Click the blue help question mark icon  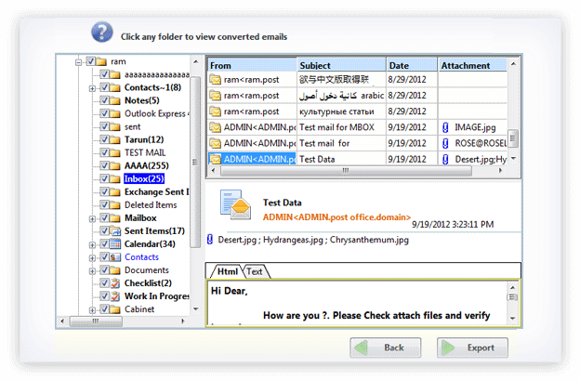(101, 34)
